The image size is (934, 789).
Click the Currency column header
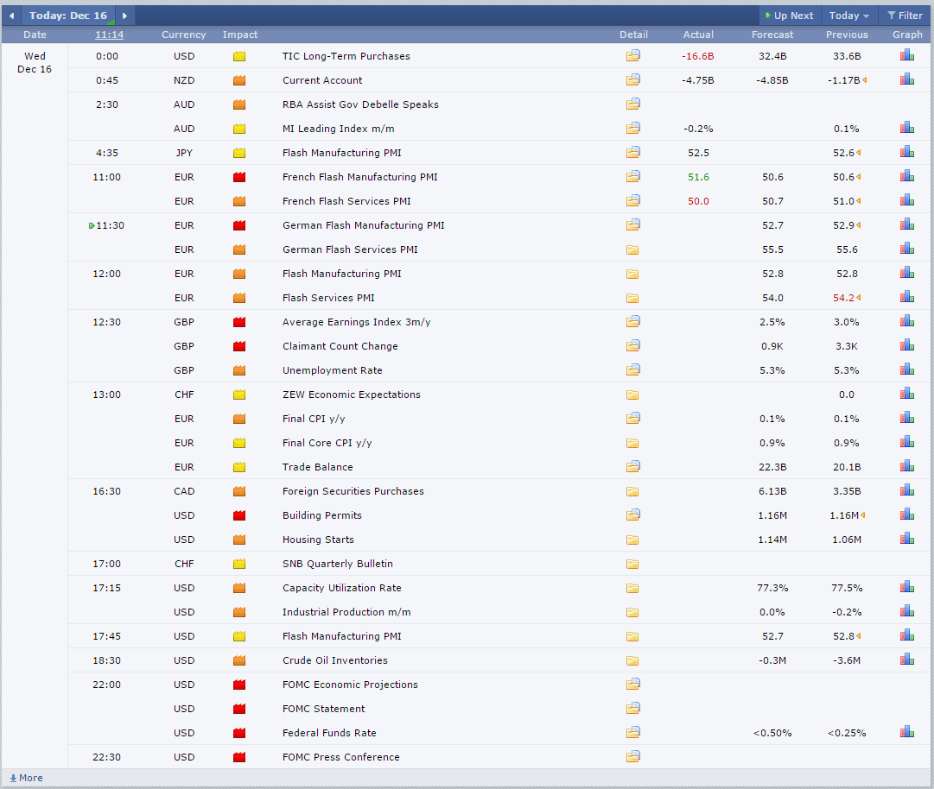pos(183,35)
